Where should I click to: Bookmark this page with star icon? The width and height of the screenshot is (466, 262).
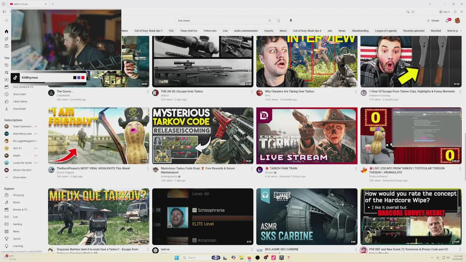413,12
